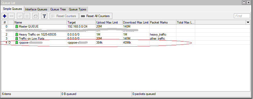The image size is (253, 99).
Task: Click the disable cross toolbar button
Action: pos(27,16)
